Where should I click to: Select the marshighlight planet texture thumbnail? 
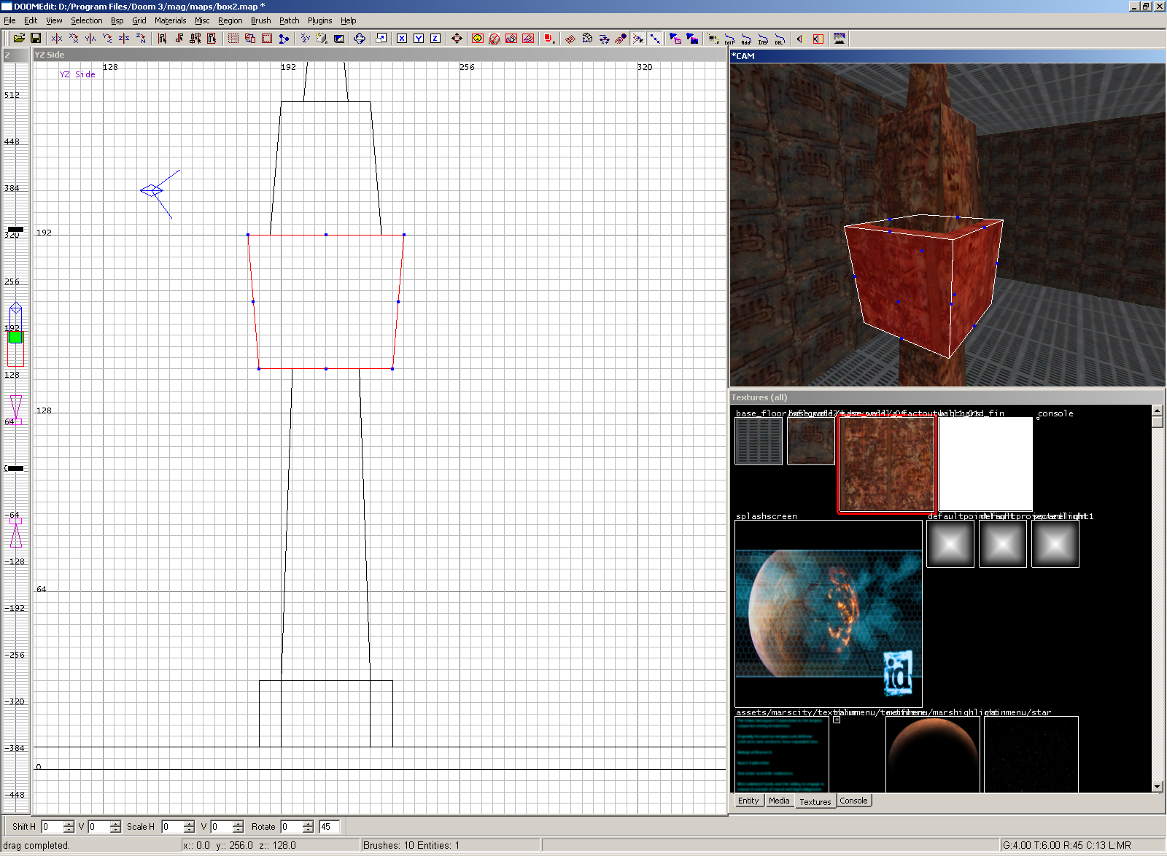[x=933, y=754]
